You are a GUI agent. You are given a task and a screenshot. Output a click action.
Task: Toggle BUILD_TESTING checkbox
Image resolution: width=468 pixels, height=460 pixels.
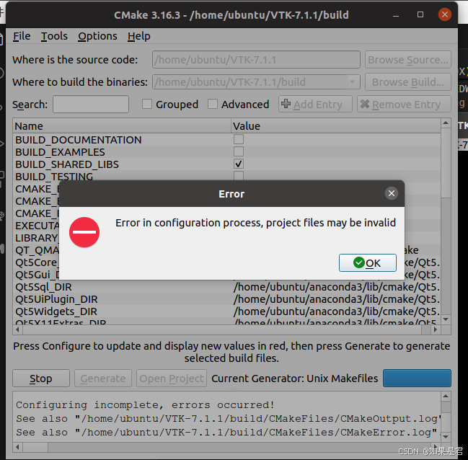point(239,175)
